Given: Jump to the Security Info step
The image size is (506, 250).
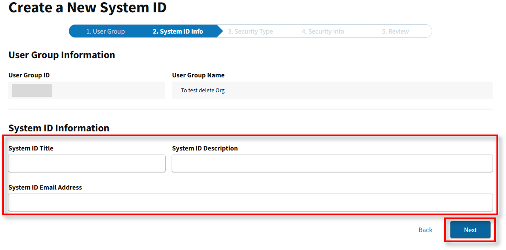Looking at the screenshot, I should click(x=323, y=31).
